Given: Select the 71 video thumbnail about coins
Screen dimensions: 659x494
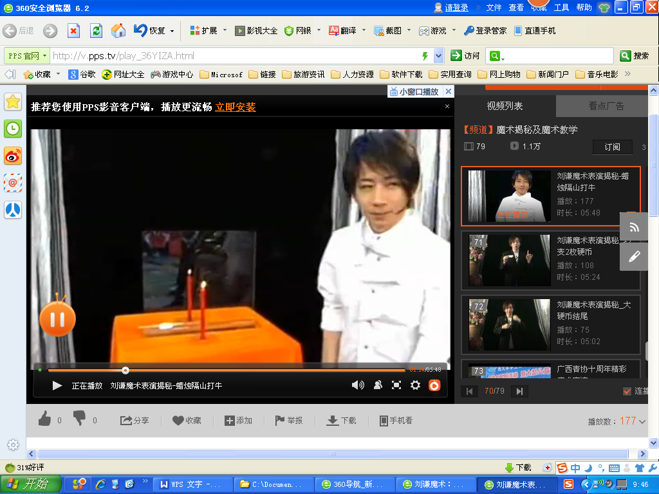Looking at the screenshot, I should click(508, 261).
